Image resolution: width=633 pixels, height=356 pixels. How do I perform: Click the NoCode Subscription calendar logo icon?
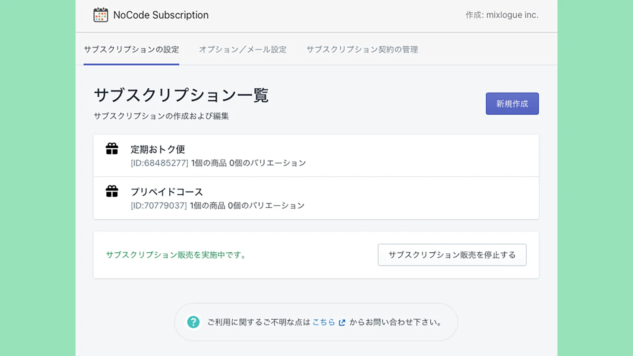tap(100, 15)
